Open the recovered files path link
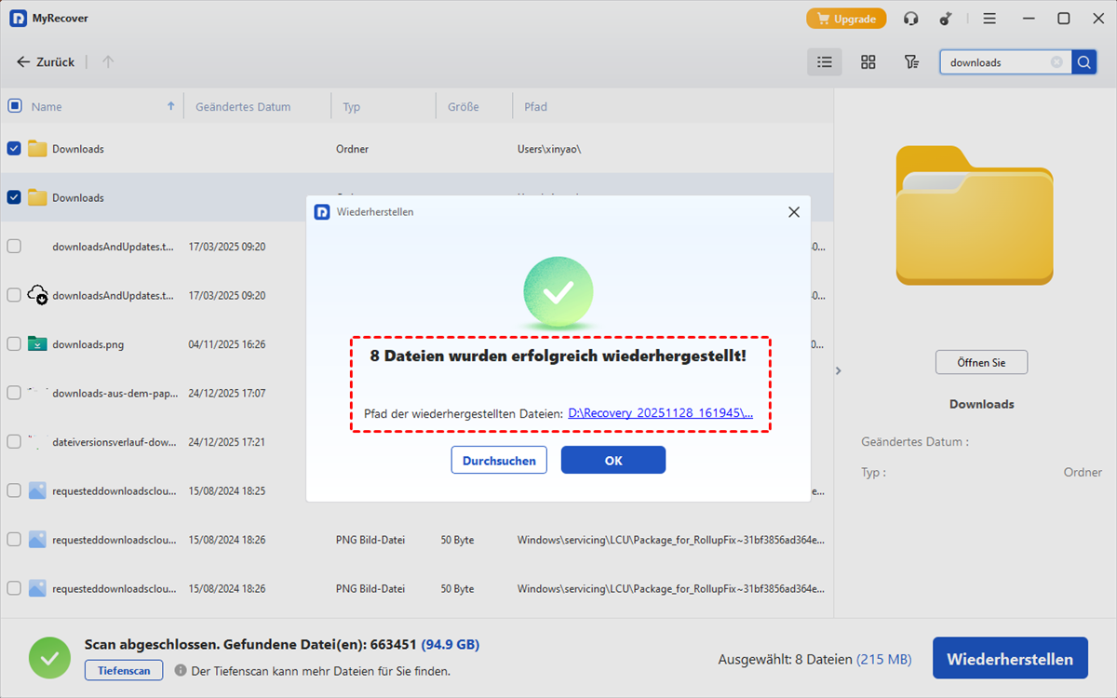This screenshot has width=1117, height=698. (x=660, y=414)
